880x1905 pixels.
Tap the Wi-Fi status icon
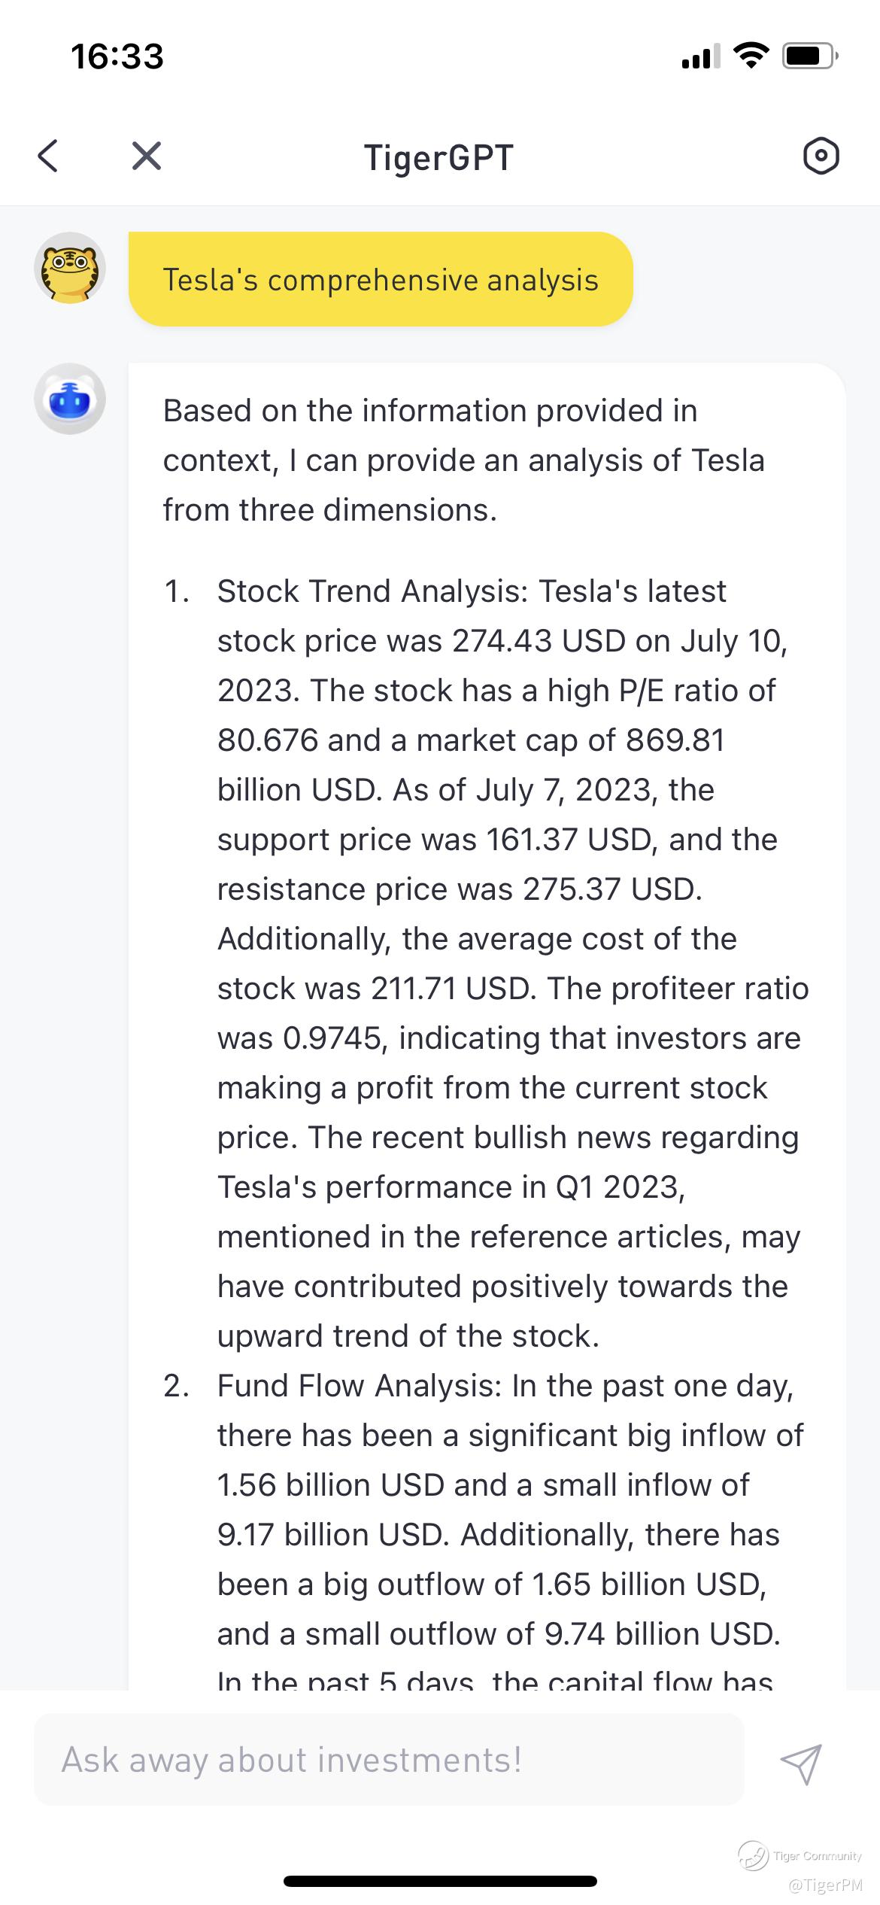(750, 56)
